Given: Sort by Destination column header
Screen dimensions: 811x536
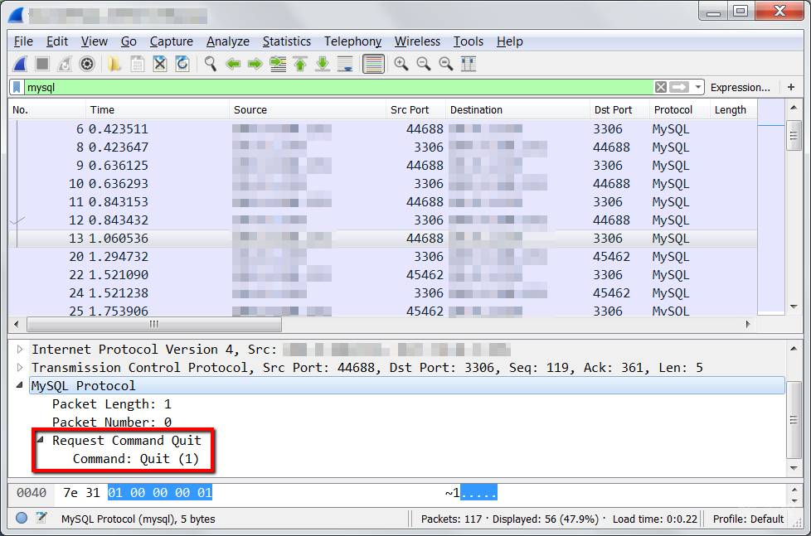Looking at the screenshot, I should tap(517, 109).
